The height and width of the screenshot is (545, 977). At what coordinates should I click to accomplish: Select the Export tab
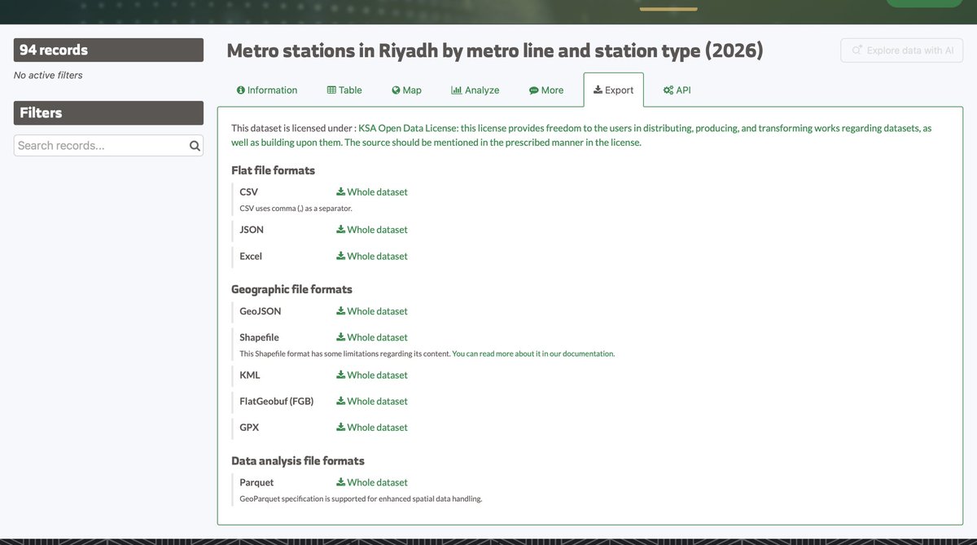coord(613,90)
